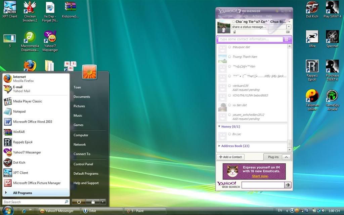The height and width of the screenshot is (215, 344).
Task: Expand the quick launch overflow chevron
Action: click(x=30, y=210)
